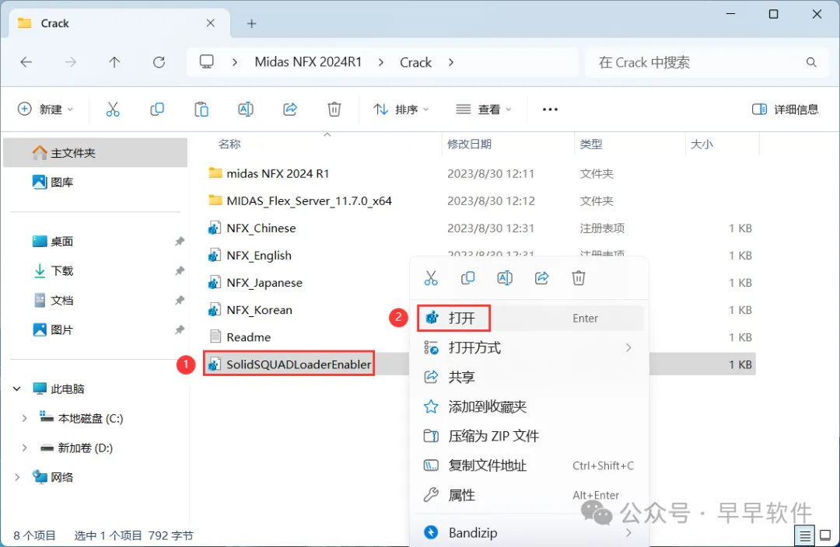This screenshot has width=840, height=547.
Task: Select 主文件夹 in sidebar
Action: tap(96, 152)
